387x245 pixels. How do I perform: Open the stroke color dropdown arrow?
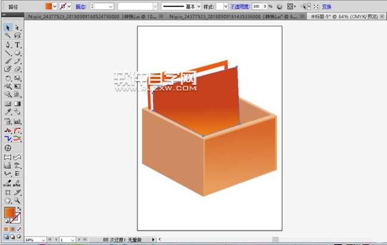69,7
